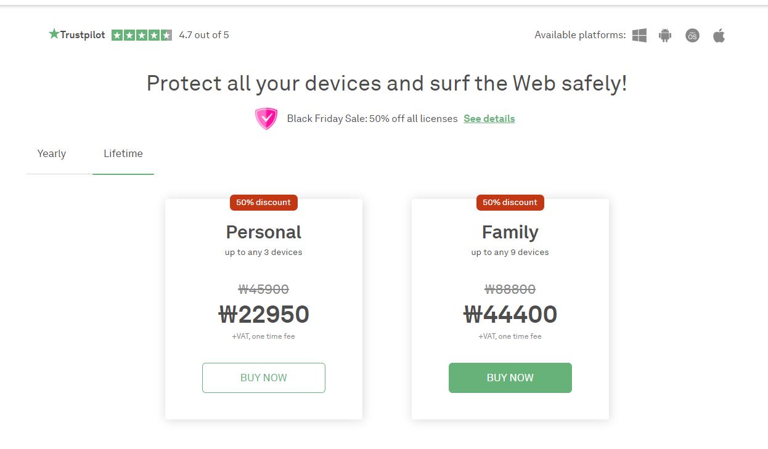Click the Black Friday Sale text
Image resolution: width=768 pixels, height=449 pixels.
click(372, 118)
